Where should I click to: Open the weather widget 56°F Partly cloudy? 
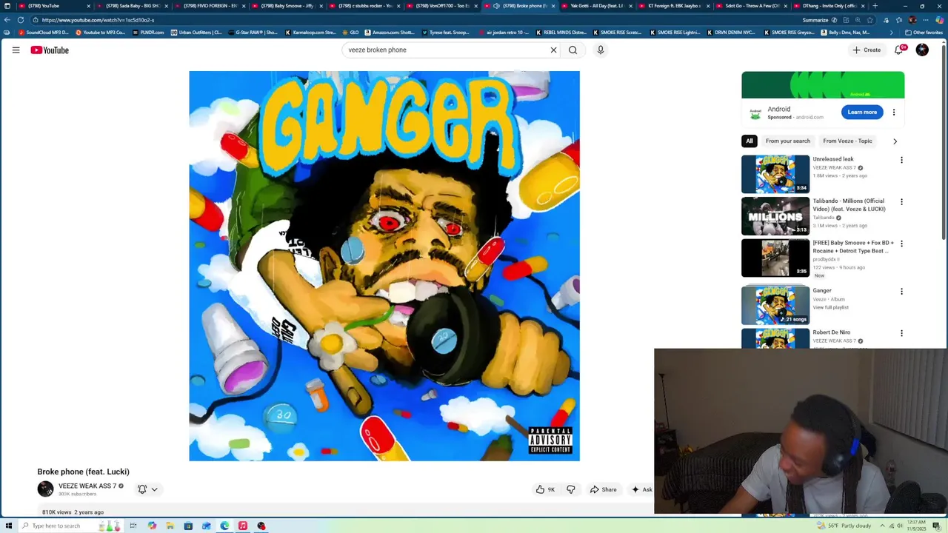[844, 526]
